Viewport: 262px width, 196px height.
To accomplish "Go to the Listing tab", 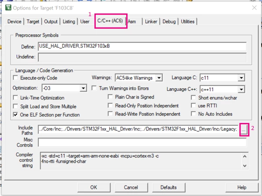I will (x=69, y=22).
